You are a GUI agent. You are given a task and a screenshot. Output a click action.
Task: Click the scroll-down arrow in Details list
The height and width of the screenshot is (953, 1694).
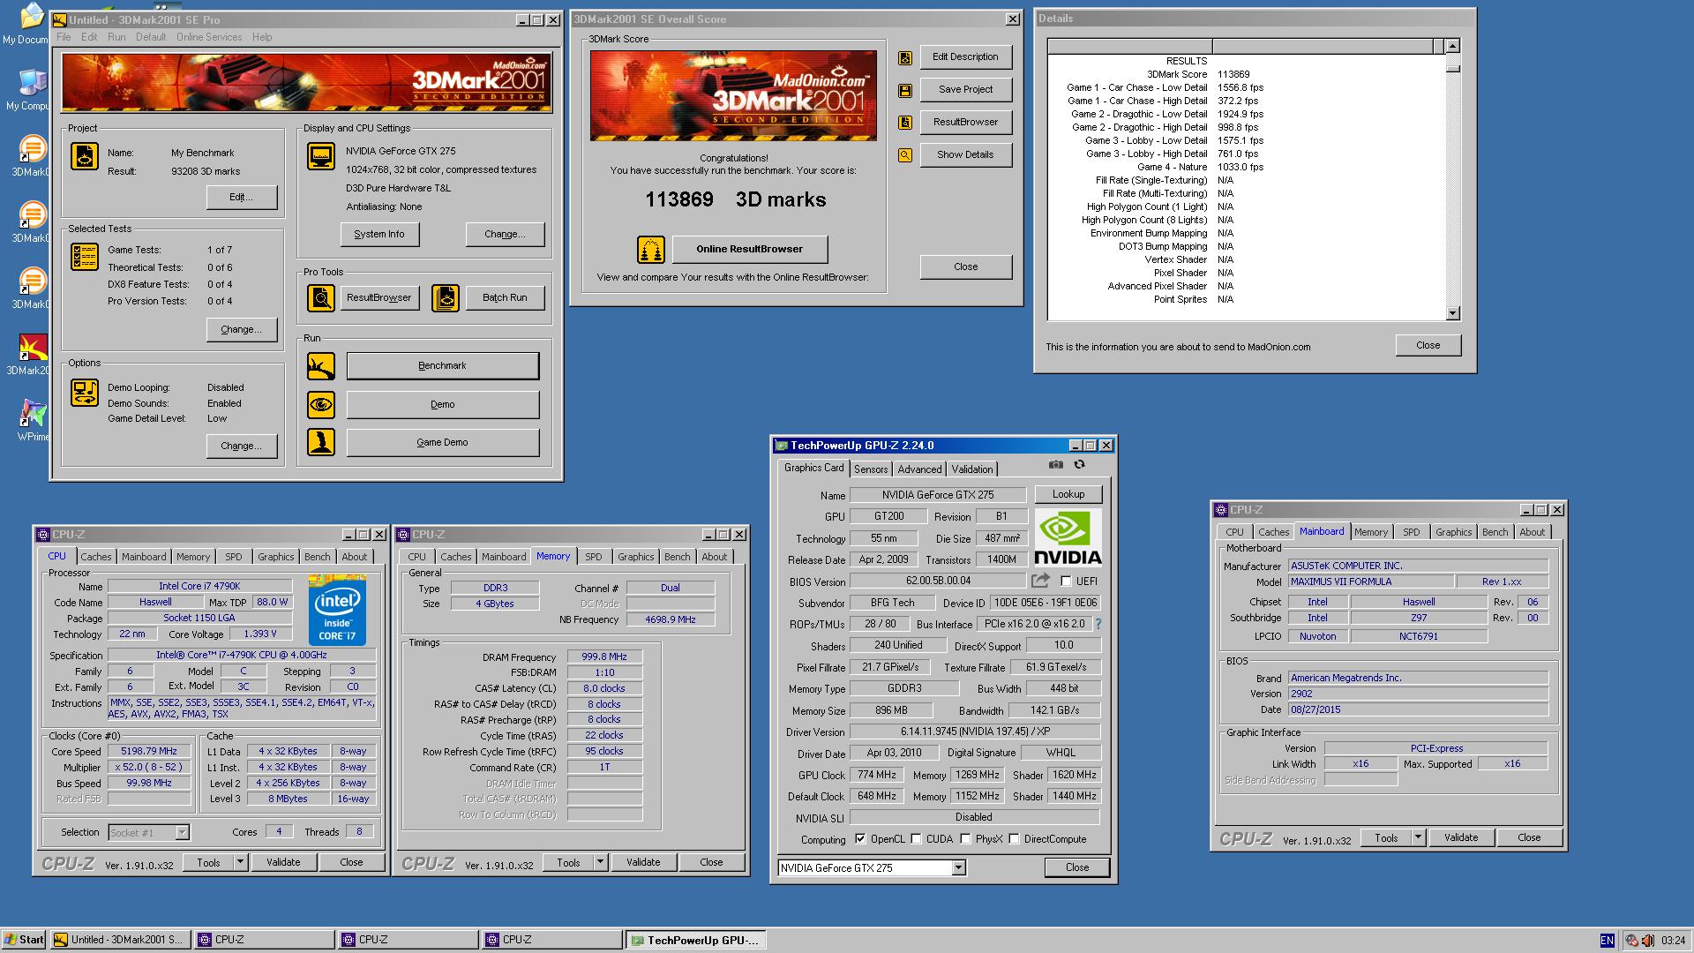(x=1452, y=313)
